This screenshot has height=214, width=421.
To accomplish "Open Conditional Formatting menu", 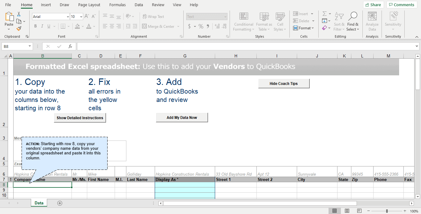I will click(x=243, y=22).
